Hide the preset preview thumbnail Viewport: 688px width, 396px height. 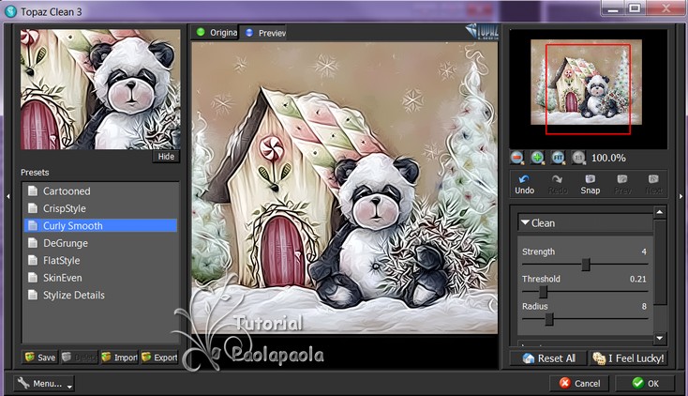(166, 157)
